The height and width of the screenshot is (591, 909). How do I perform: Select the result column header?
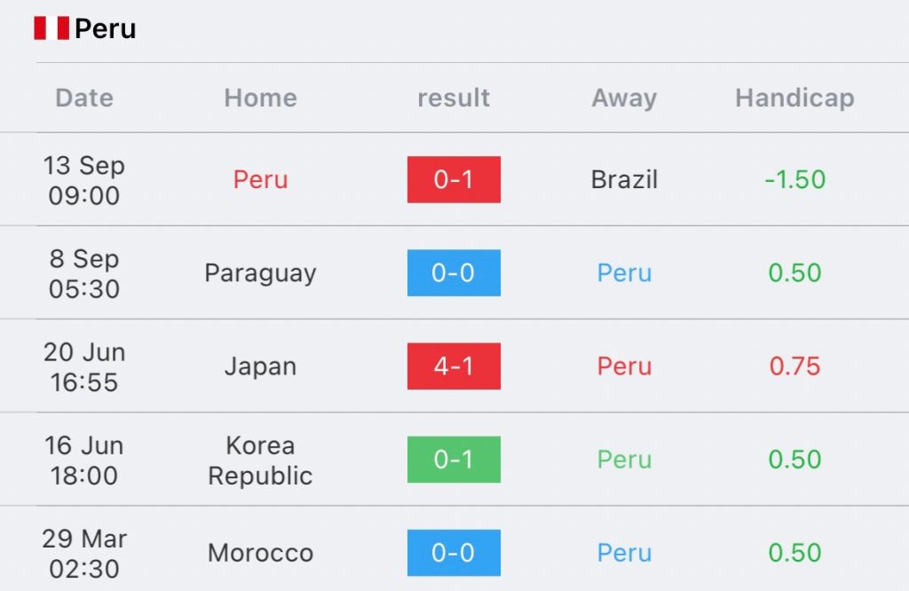[454, 98]
